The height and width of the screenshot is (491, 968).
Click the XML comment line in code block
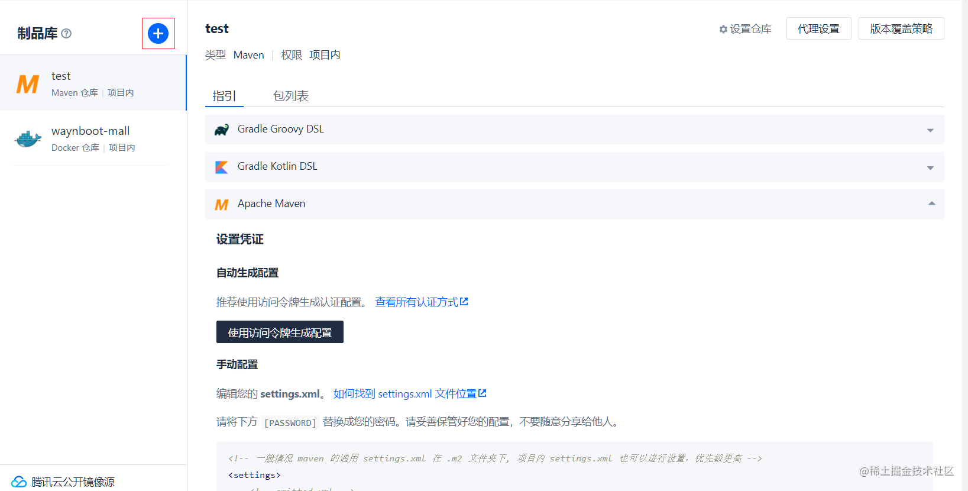tap(495, 458)
